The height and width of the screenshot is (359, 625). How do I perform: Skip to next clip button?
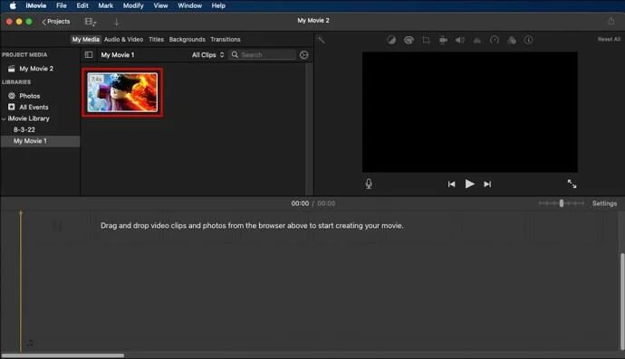[x=487, y=184]
